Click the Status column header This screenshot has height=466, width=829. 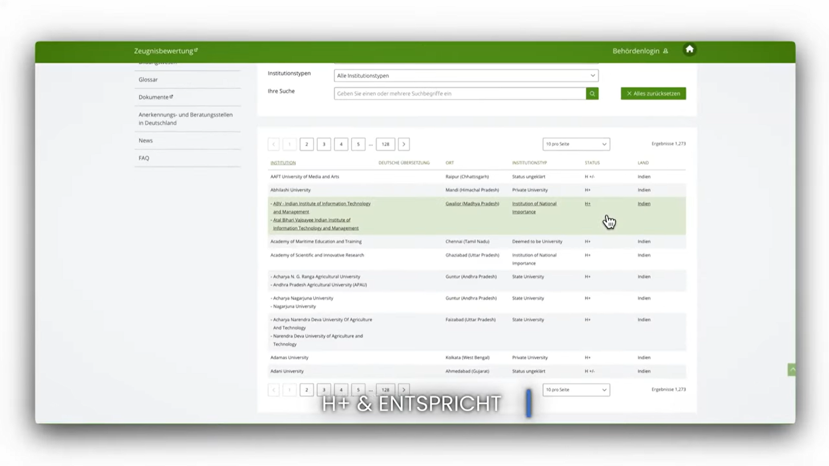[592, 163]
